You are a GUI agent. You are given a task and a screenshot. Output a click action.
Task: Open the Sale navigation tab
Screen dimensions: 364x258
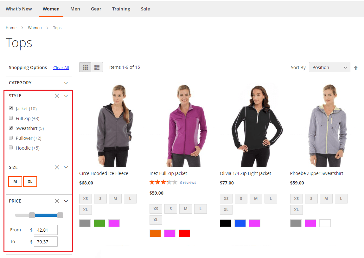tap(145, 9)
